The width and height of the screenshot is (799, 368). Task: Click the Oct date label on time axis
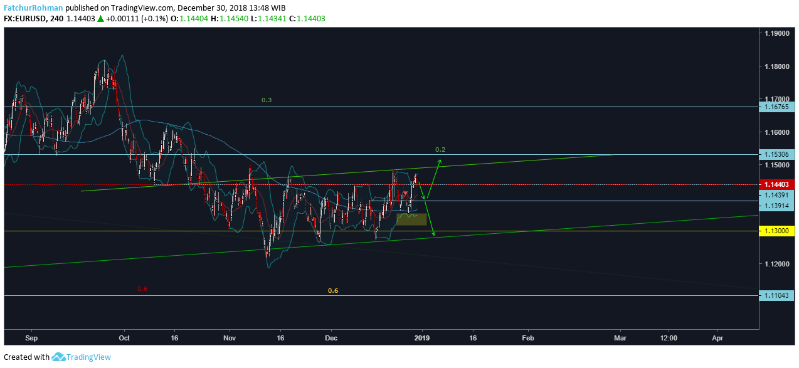(x=124, y=338)
